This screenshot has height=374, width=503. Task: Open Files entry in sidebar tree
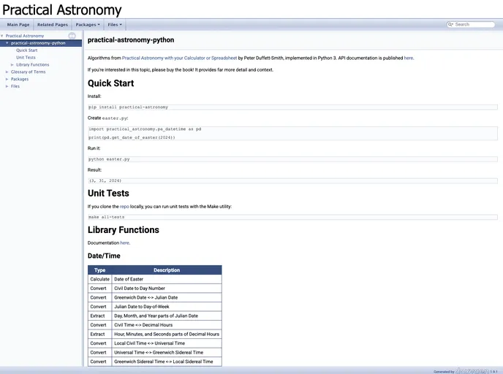coord(15,86)
